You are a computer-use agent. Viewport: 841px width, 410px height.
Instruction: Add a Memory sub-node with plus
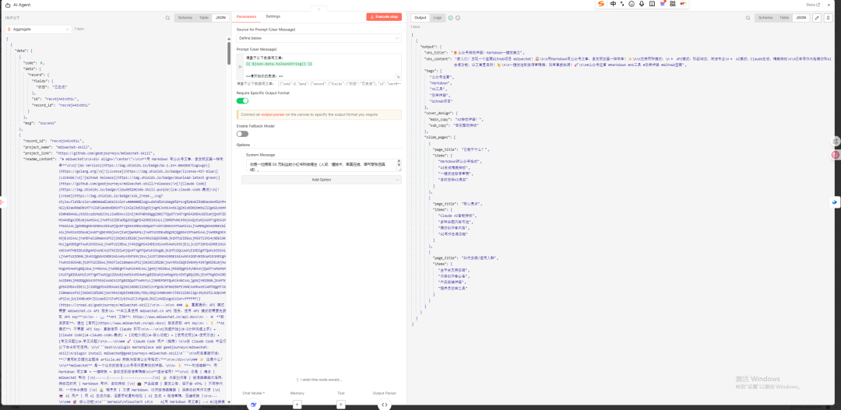(x=297, y=405)
